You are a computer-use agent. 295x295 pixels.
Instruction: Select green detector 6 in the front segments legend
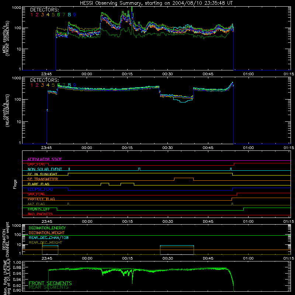click(59, 15)
